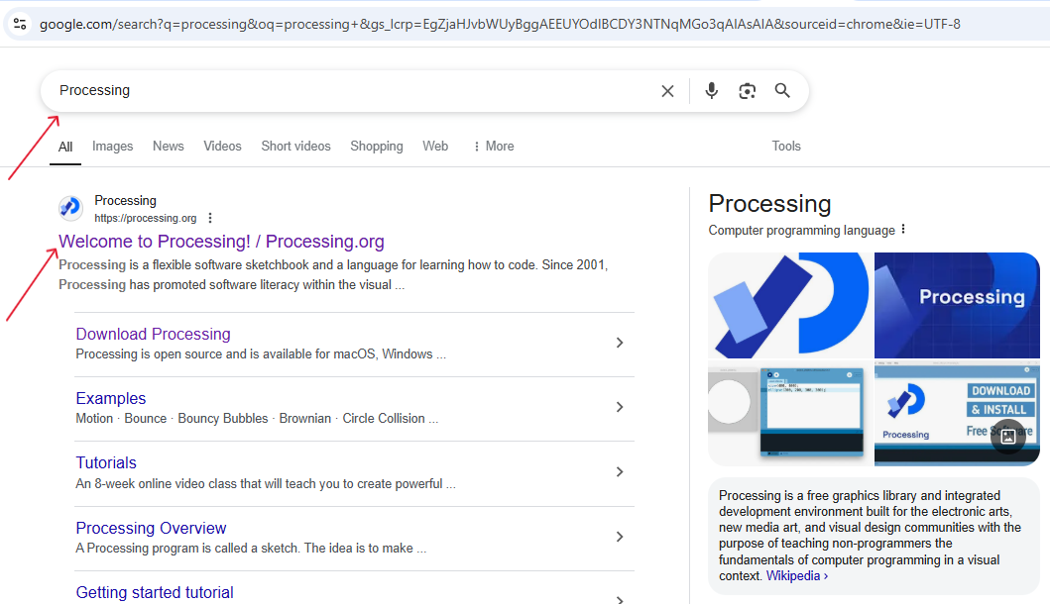This screenshot has height=604, width=1050.
Task: Open three-dot options beside Computer programming language
Action: pos(903,230)
